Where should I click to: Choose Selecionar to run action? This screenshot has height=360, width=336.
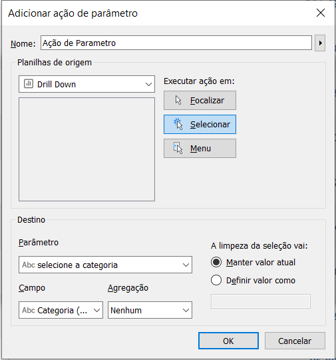pyautogui.click(x=200, y=124)
